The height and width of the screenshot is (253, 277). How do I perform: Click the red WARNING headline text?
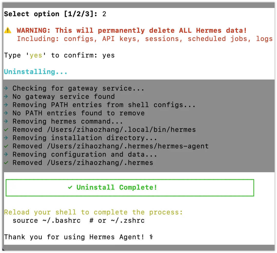(x=132, y=31)
